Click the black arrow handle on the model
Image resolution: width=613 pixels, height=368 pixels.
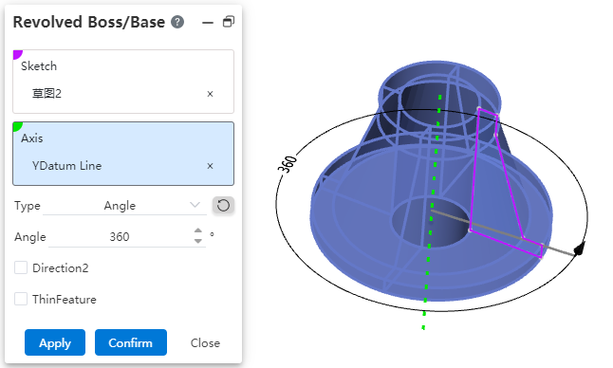coord(580,248)
